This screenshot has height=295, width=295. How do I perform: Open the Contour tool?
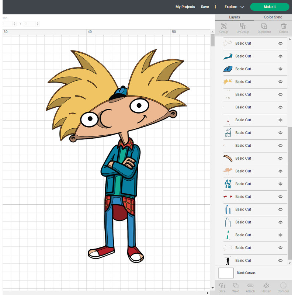(x=283, y=287)
